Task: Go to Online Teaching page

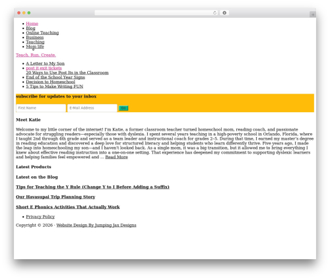Action: [x=42, y=33]
